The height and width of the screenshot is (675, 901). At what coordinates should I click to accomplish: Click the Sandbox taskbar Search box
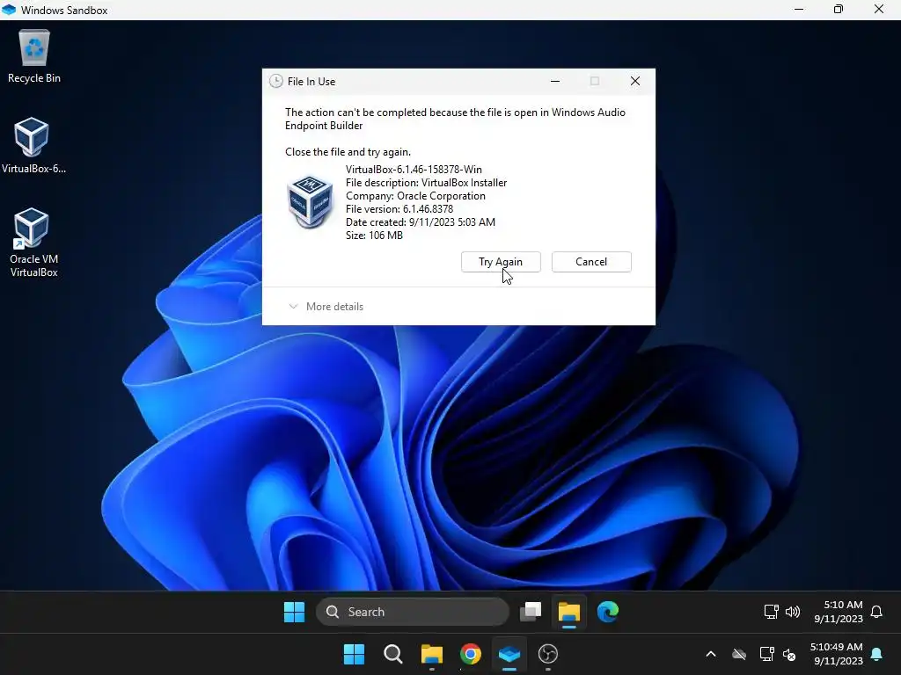pos(413,612)
